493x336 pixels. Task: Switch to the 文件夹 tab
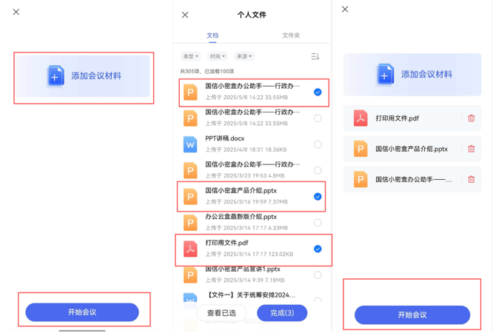click(291, 36)
